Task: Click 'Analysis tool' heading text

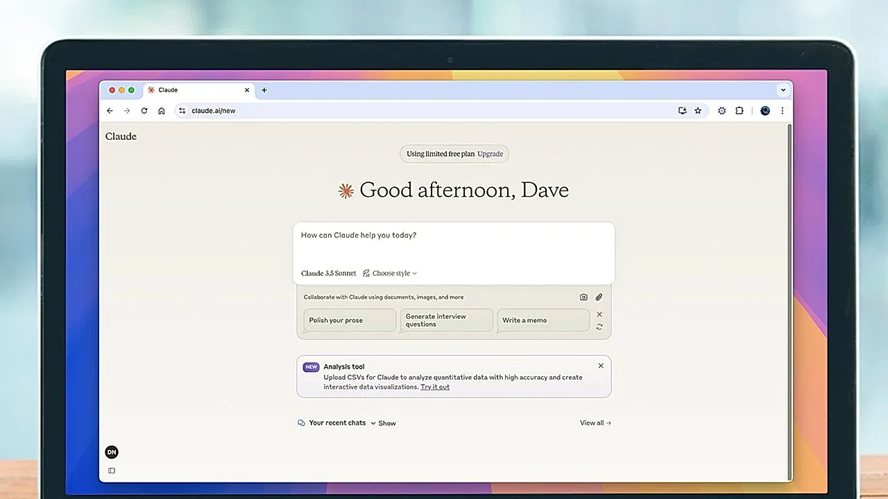Action: point(344,367)
